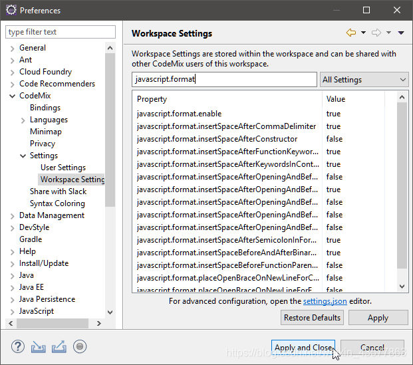The height and width of the screenshot is (365, 413).
Task: Click the back navigation arrow icon
Action: [351, 33]
